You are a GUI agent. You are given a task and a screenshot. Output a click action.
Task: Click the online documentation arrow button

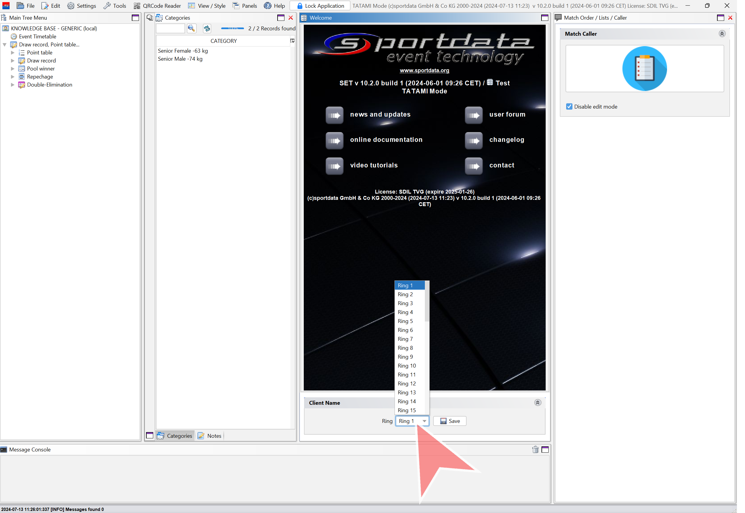[334, 140]
